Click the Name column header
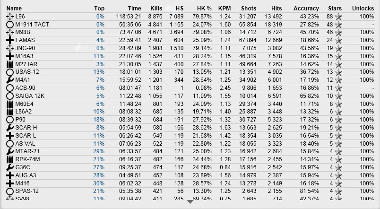Image resolution: width=380 pixels, height=209 pixels. tap(14, 9)
